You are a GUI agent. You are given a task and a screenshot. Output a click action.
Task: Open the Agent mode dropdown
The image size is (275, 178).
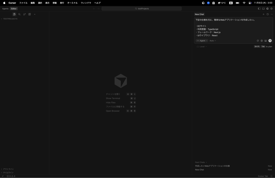click(x=202, y=41)
